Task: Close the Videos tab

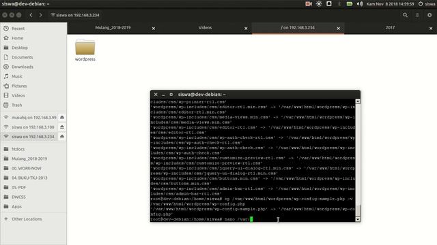Action: [246, 29]
